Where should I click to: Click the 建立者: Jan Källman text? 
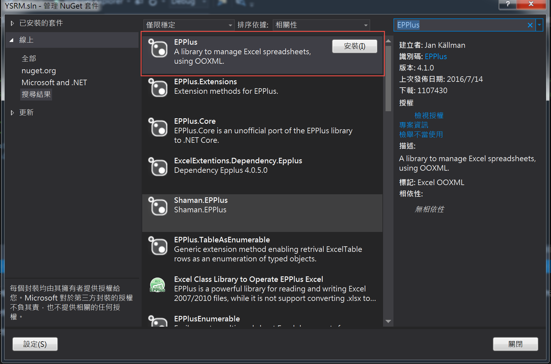(x=432, y=45)
